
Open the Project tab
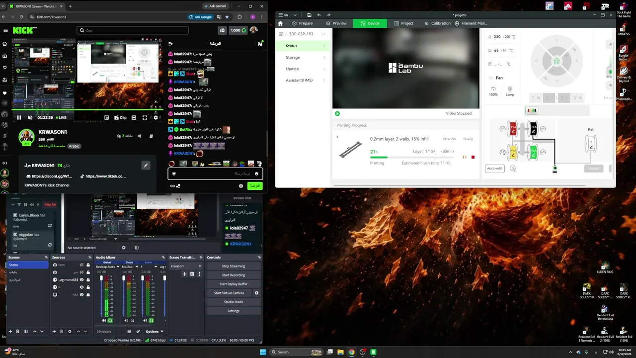[x=404, y=23]
